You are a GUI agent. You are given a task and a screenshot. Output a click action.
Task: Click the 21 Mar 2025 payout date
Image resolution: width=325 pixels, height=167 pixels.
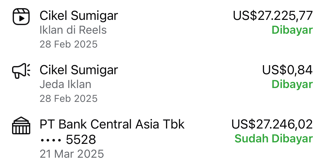click(x=72, y=154)
